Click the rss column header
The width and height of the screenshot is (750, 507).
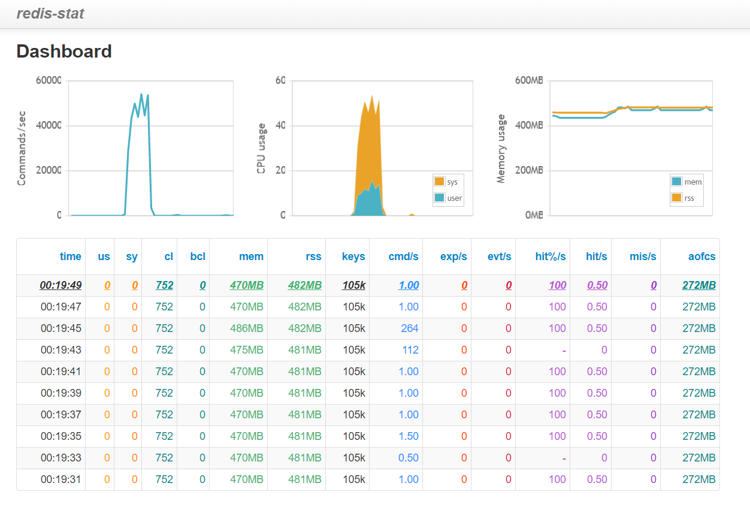pyautogui.click(x=313, y=256)
